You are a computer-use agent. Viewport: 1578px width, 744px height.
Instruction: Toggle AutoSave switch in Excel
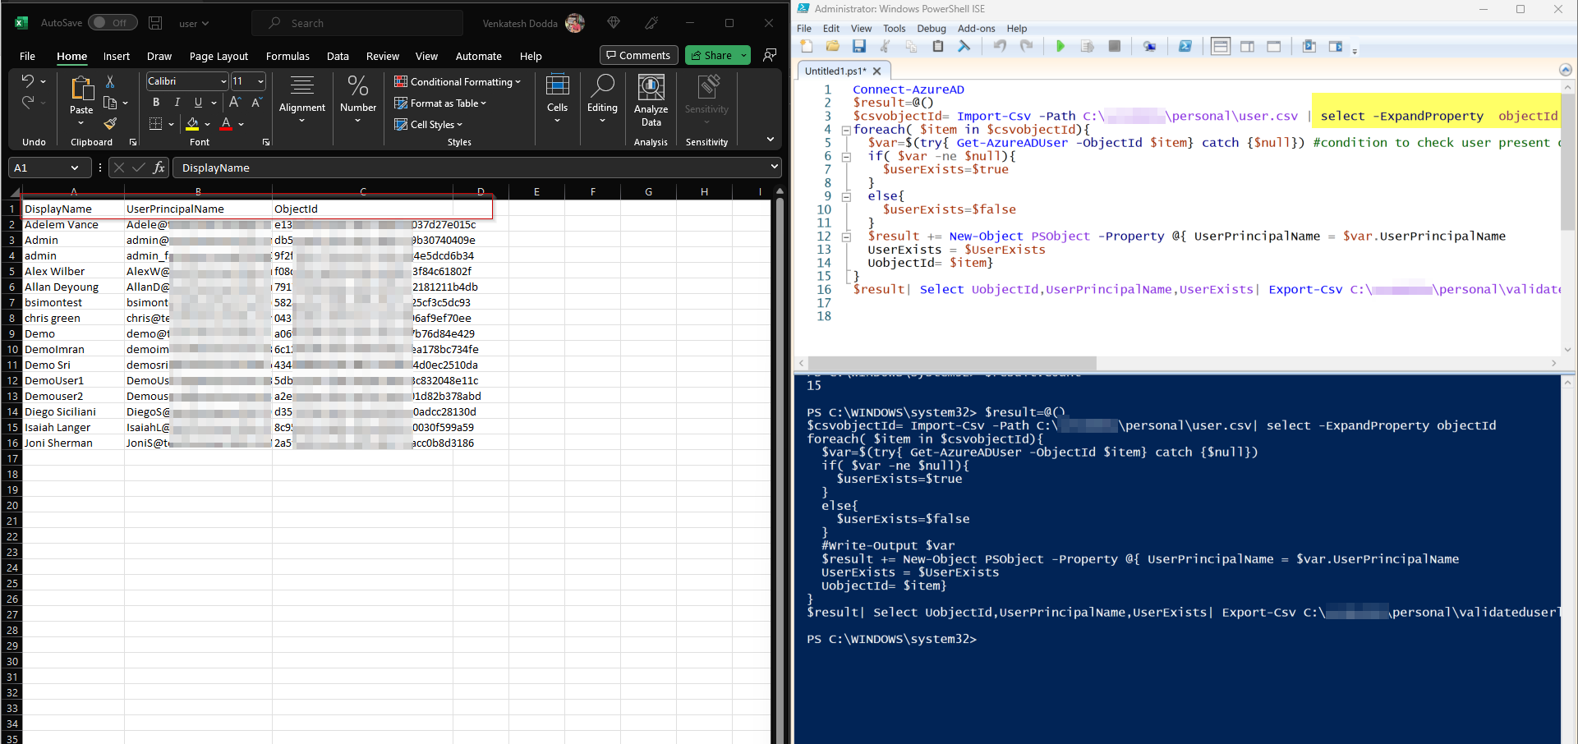point(113,23)
